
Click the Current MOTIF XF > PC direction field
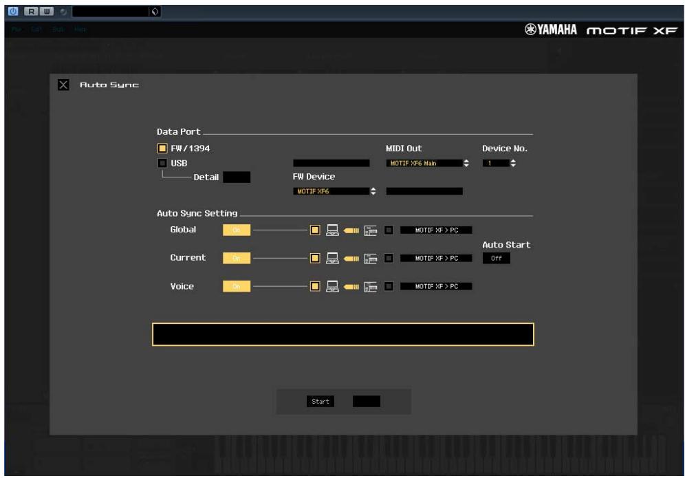tap(436, 258)
